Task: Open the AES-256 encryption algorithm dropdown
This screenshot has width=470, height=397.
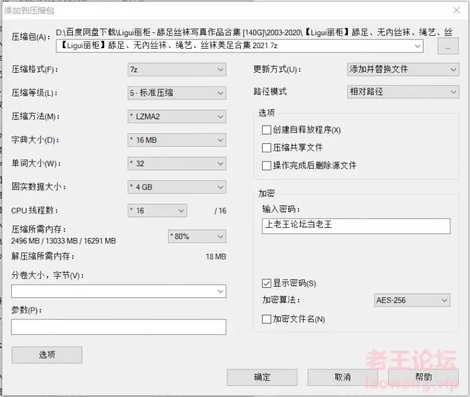Action: point(412,300)
